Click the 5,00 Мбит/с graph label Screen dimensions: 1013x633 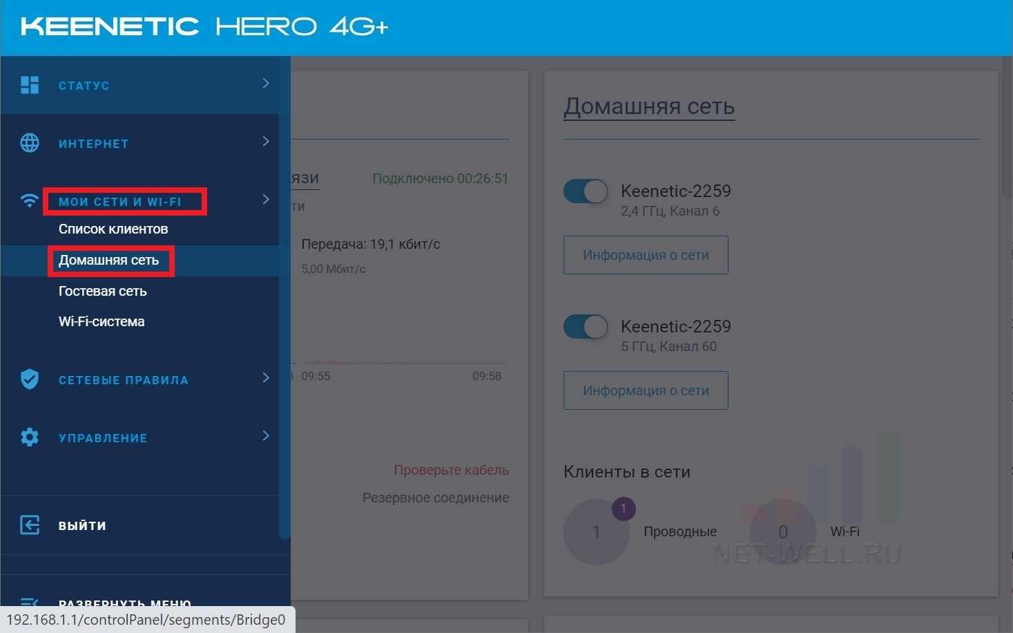click(334, 269)
